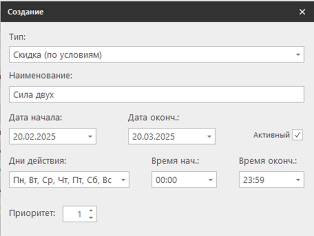Close the Создание dialog window

click(302, 12)
